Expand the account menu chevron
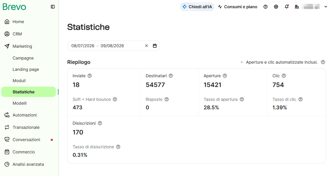 click(326, 7)
